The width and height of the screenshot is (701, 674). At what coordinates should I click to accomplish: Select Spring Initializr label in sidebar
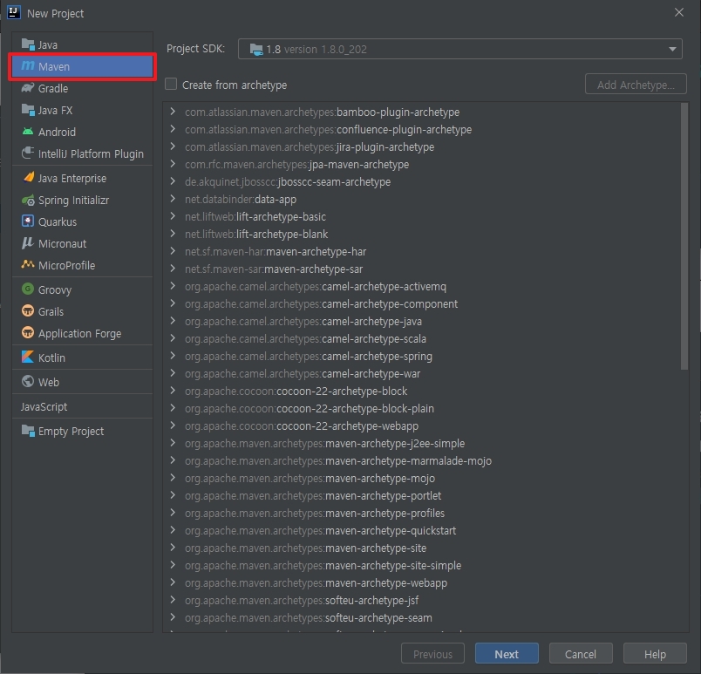pos(73,201)
